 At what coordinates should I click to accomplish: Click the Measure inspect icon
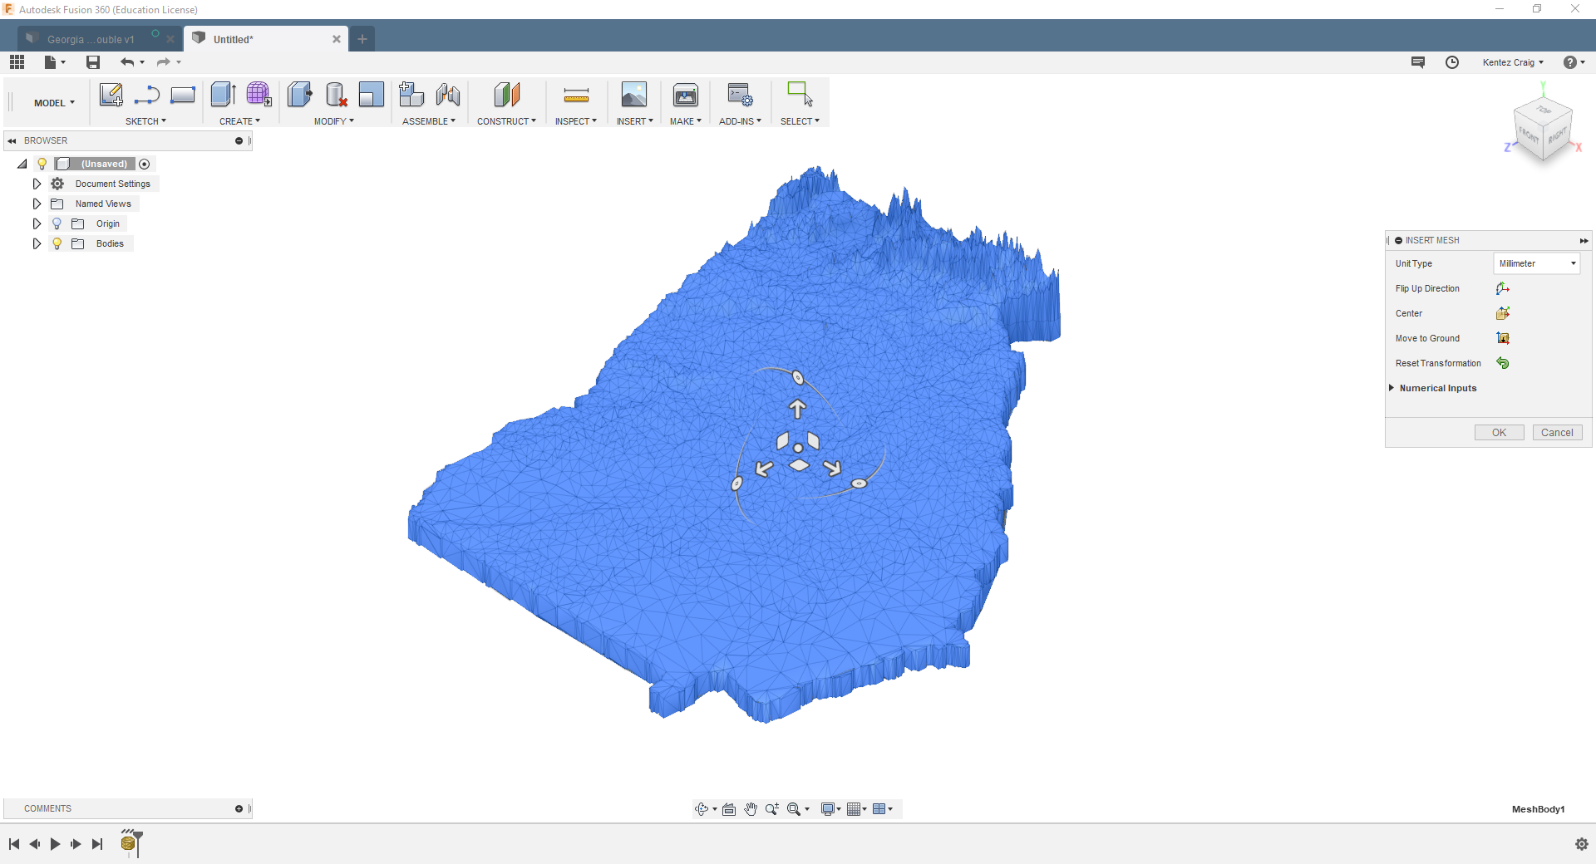point(576,96)
